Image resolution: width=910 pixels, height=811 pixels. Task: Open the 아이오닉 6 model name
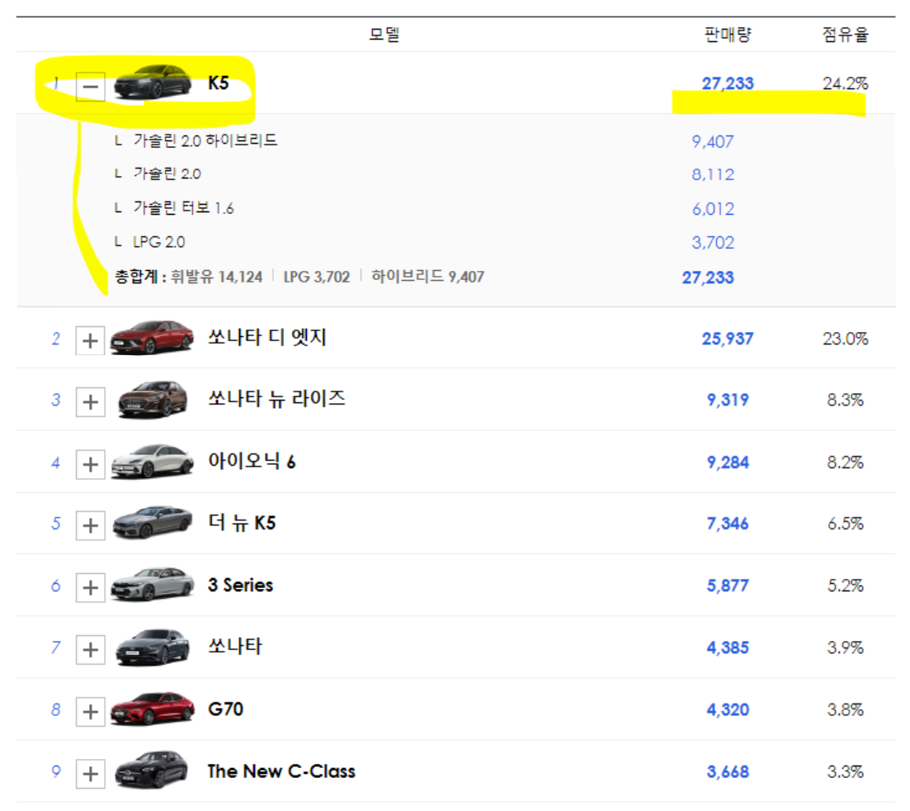pyautogui.click(x=252, y=462)
